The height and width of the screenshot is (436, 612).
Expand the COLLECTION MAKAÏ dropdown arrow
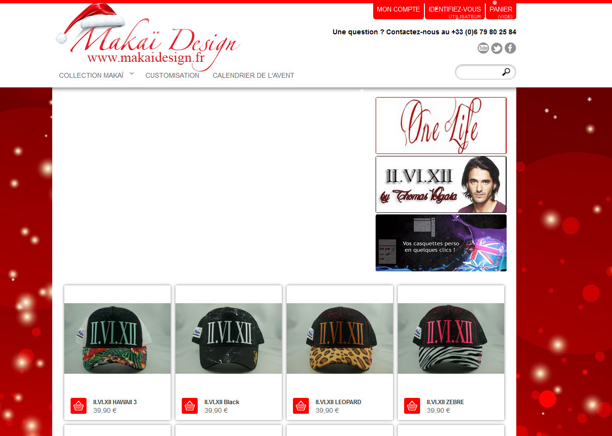[x=131, y=73]
